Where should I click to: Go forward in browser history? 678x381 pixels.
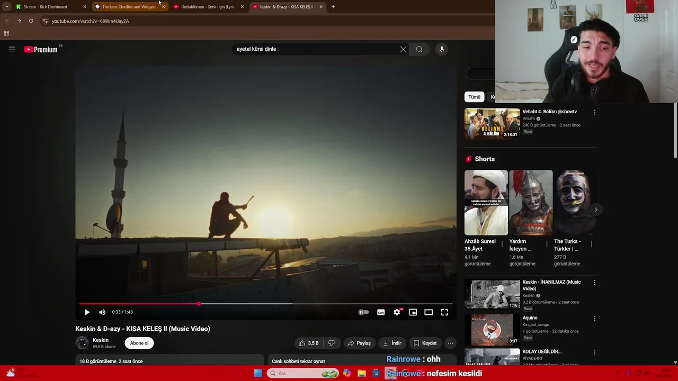pos(19,21)
